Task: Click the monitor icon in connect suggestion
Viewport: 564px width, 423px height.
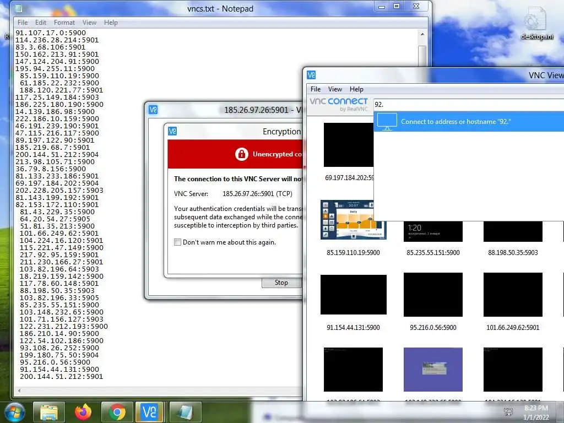Action: click(387, 122)
